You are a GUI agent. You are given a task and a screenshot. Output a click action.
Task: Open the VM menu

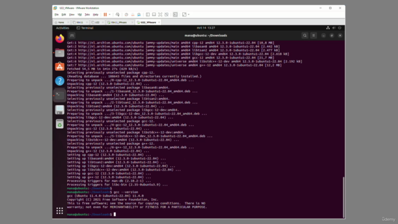point(80,14)
